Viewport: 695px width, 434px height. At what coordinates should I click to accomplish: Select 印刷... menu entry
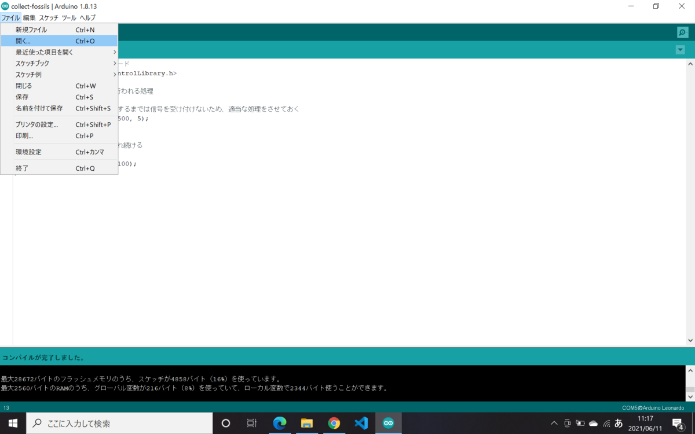[59, 136]
